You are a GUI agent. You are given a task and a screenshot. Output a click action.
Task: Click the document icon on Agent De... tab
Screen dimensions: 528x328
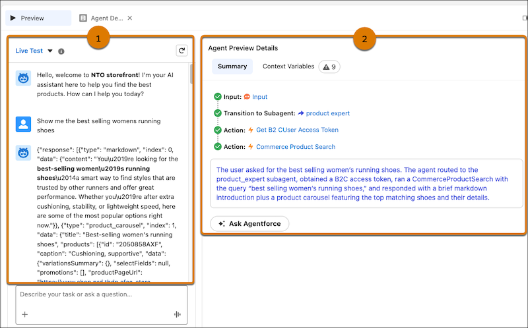[83, 18]
